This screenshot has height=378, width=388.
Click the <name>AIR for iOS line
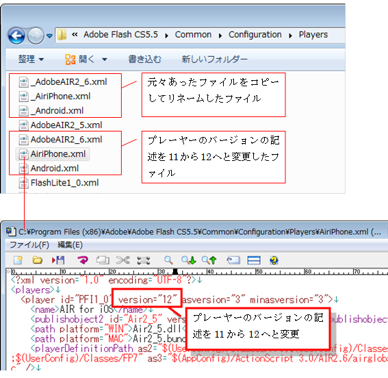92,310
